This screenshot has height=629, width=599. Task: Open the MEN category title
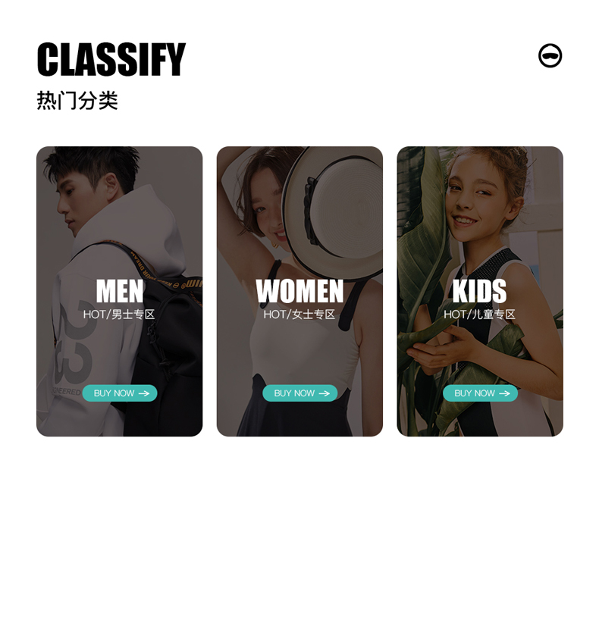point(120,291)
